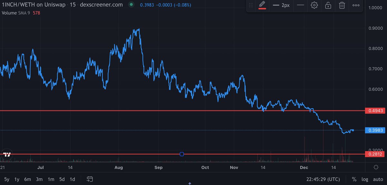Click the Dec label on time axis
The width and height of the screenshot is (387, 185).
click(x=304, y=167)
